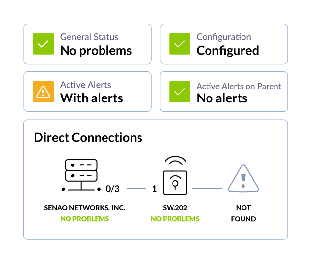
Task: Click NO PROBLEMS under Senao Networks
Action: point(84,219)
